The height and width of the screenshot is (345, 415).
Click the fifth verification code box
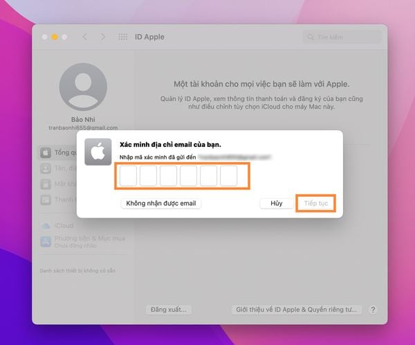click(209, 176)
